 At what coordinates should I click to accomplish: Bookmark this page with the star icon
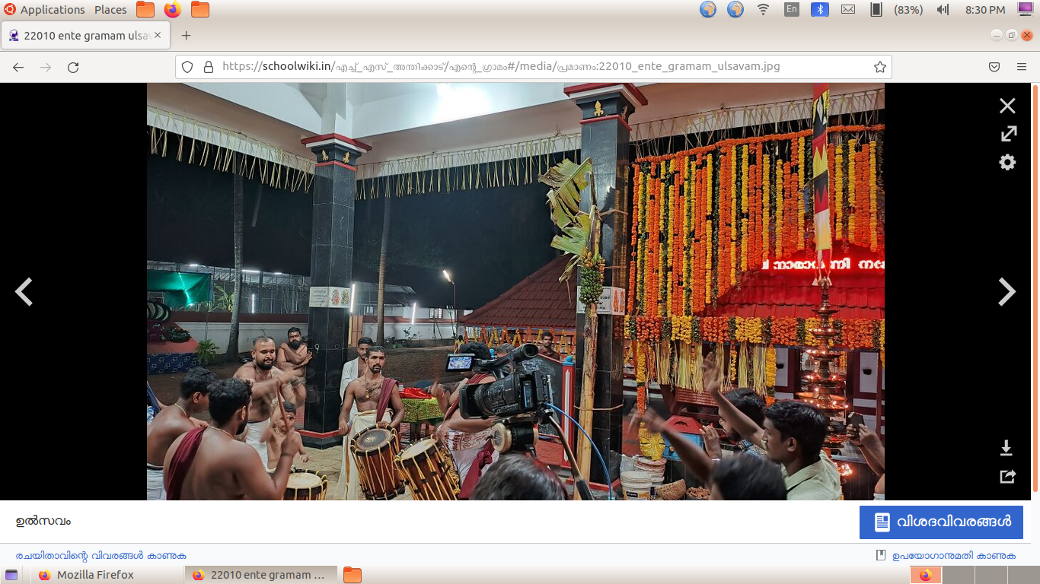click(879, 67)
